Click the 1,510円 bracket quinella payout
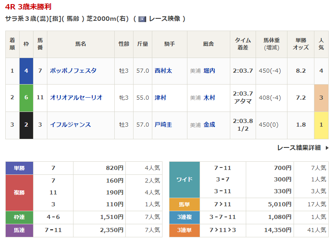 coord(112,217)
